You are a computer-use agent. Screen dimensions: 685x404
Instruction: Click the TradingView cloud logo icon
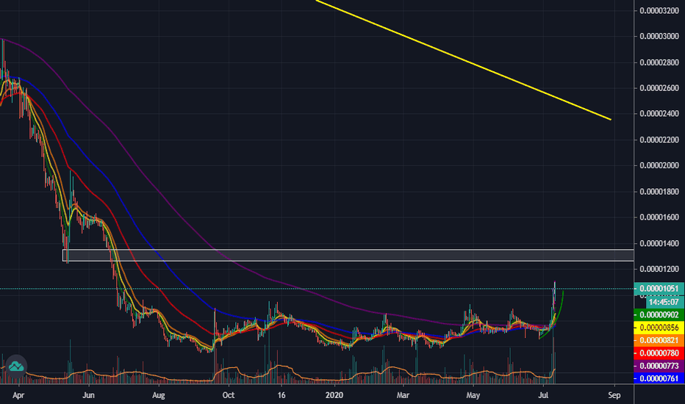point(16,366)
